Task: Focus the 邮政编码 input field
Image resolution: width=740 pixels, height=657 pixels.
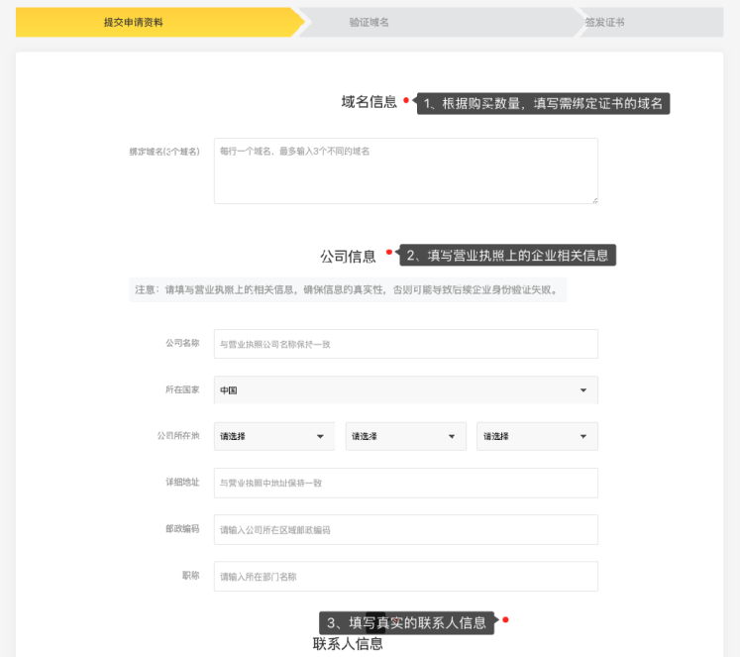Action: 405,529
